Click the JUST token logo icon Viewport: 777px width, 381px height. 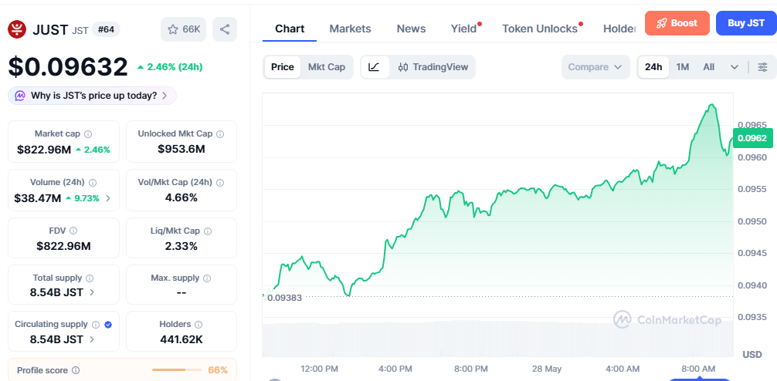(x=17, y=29)
